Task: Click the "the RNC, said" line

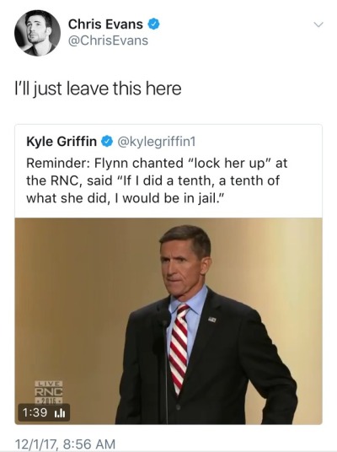Action: tap(153, 180)
